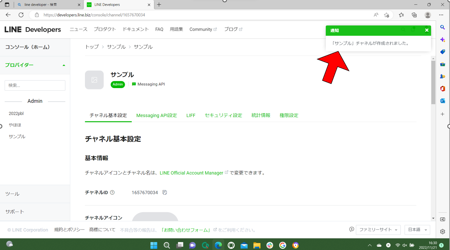Open the Tools briefcase icon in sidebar

pos(443,64)
